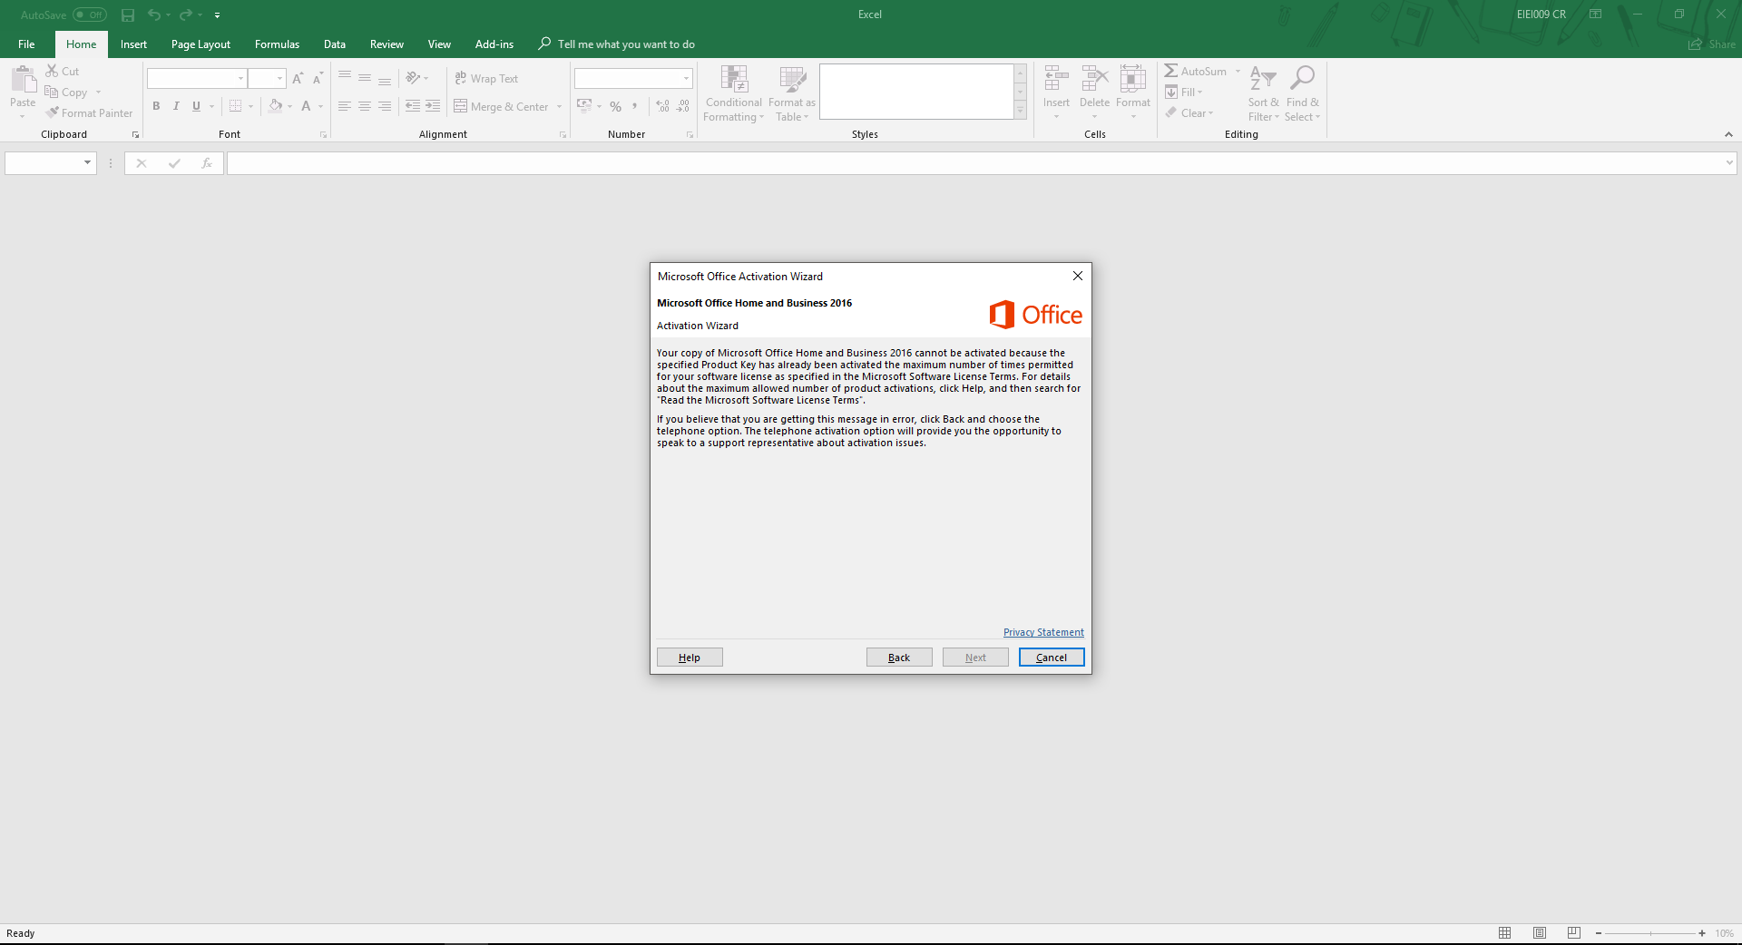Click the Insert Function fx icon

coord(207,163)
